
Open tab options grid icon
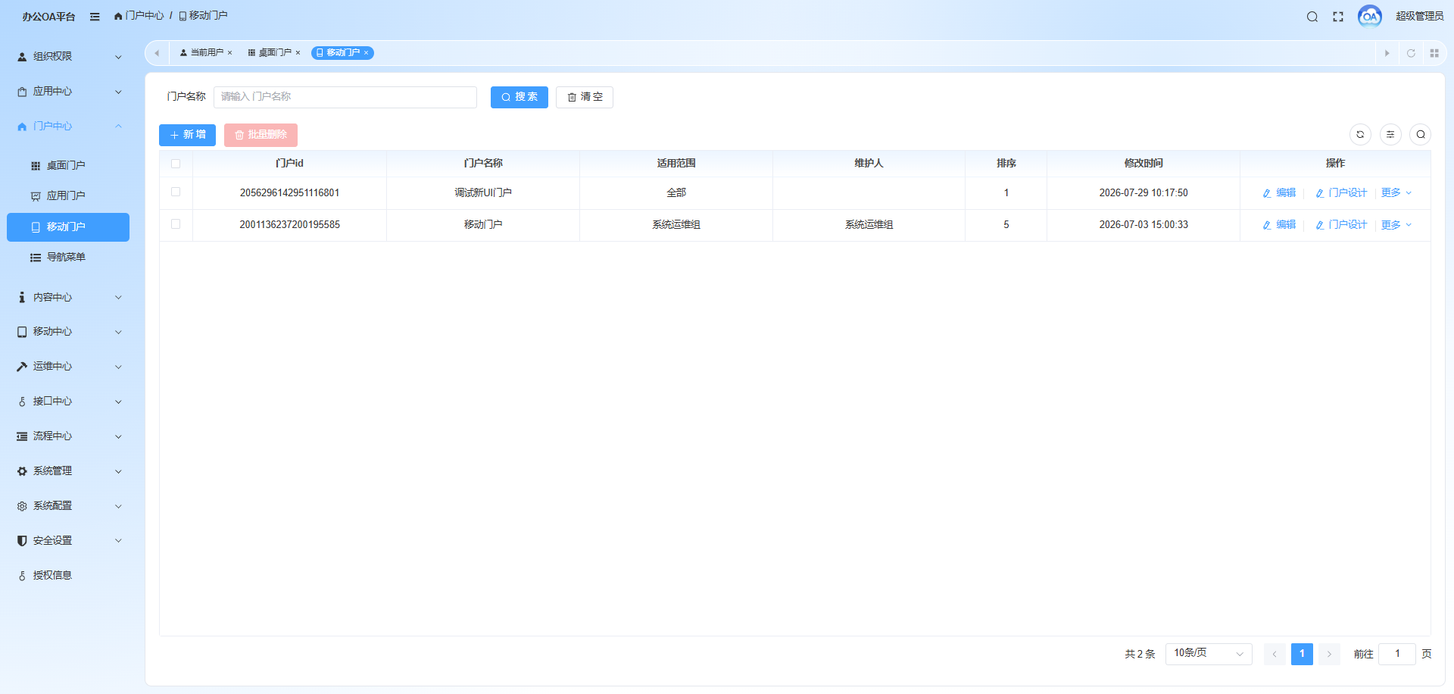tap(1434, 53)
